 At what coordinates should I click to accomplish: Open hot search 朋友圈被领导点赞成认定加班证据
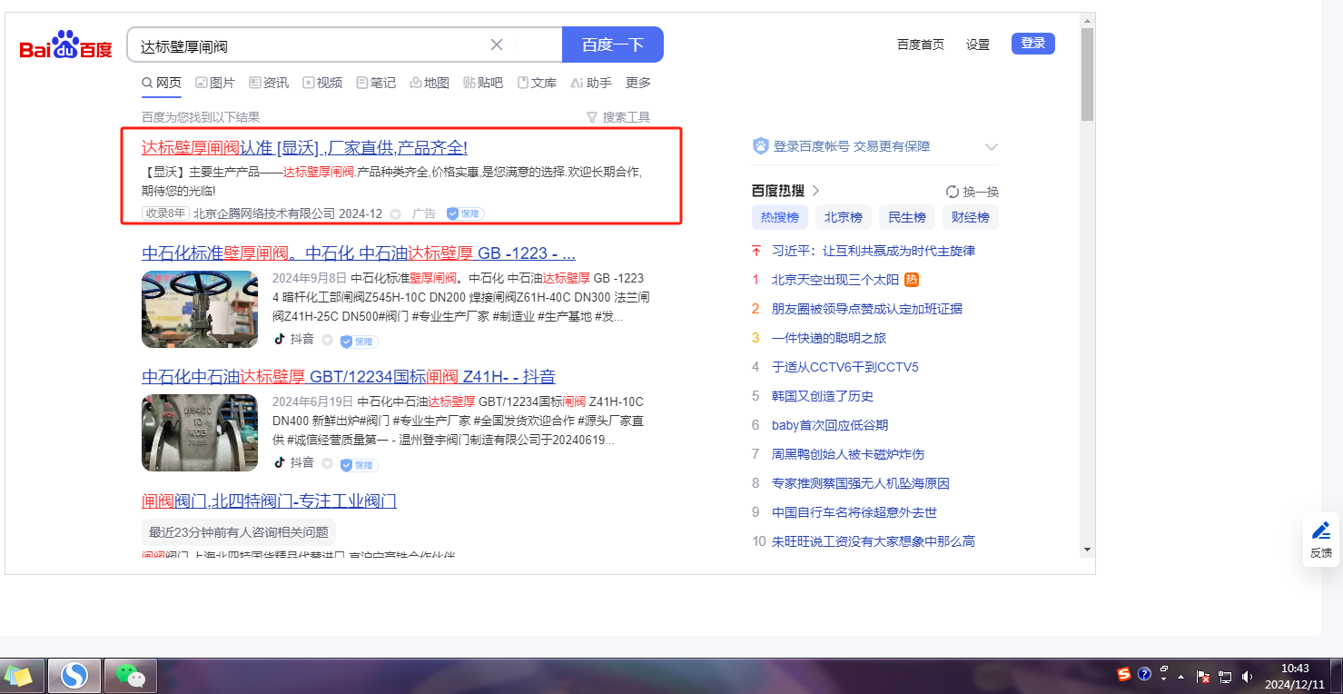[x=867, y=309]
